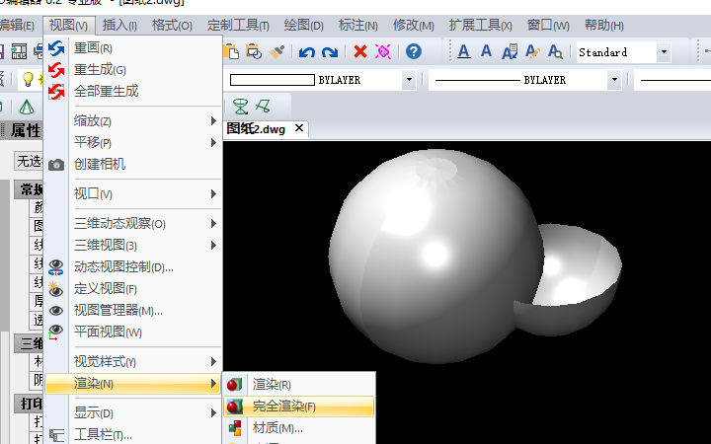Choose 重画(R) redraw in the View menu
The height and width of the screenshot is (444, 711).
(133, 48)
